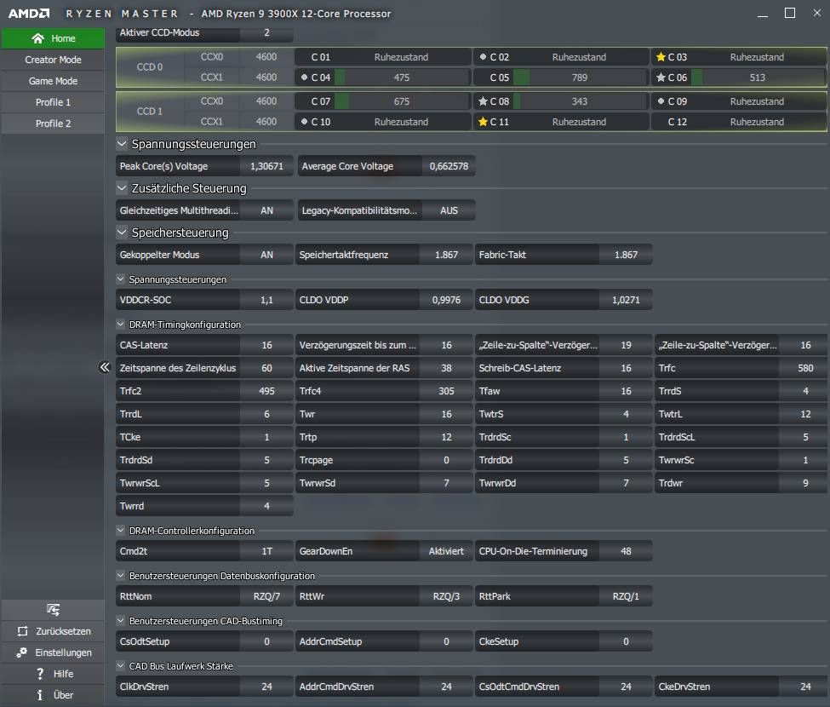Click the Einstellungen gears icon

click(21, 652)
